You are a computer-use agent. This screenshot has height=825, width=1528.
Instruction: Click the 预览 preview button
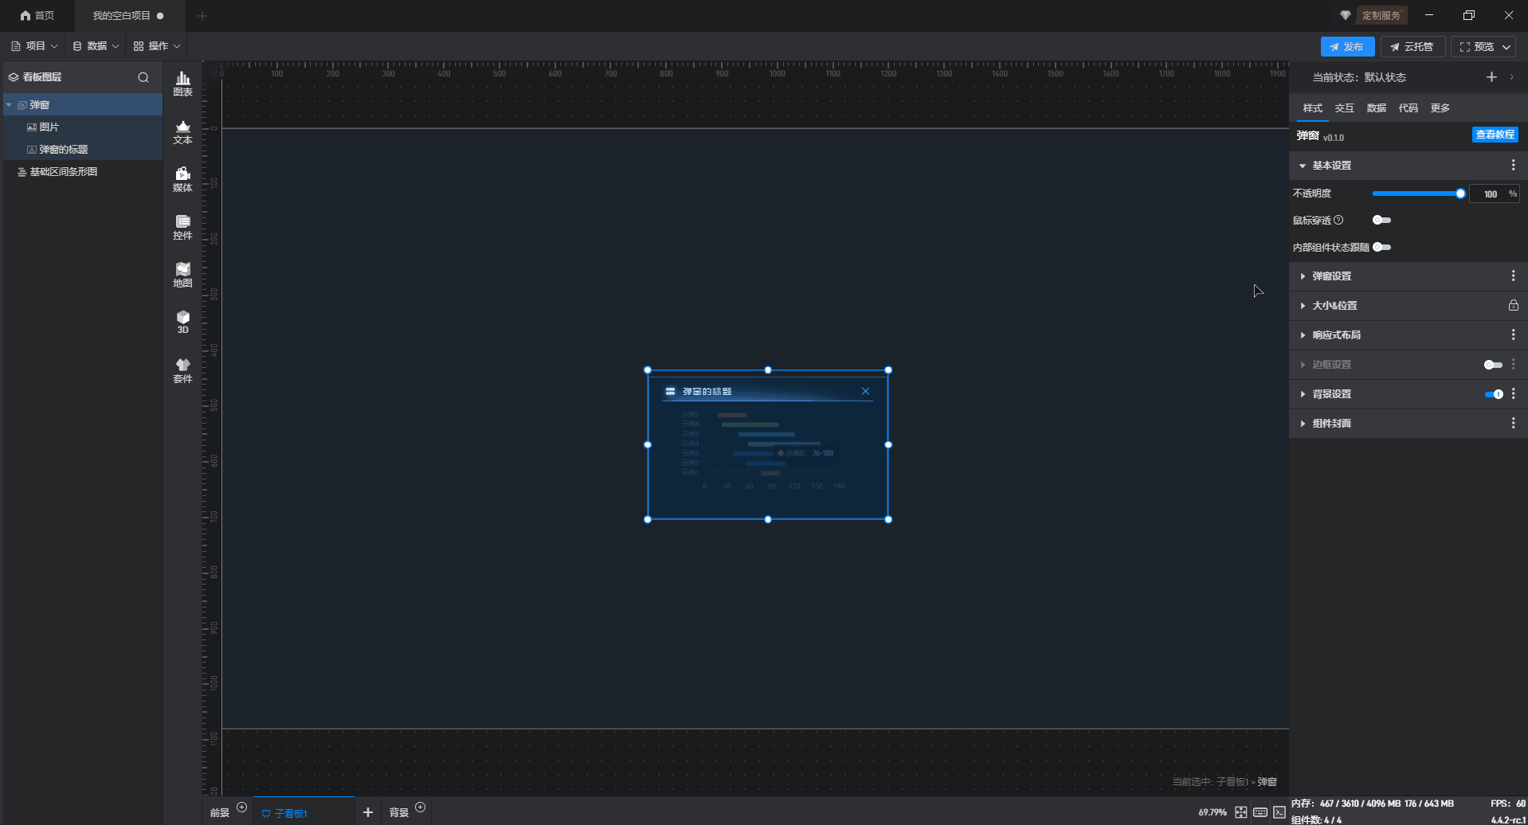pos(1476,47)
